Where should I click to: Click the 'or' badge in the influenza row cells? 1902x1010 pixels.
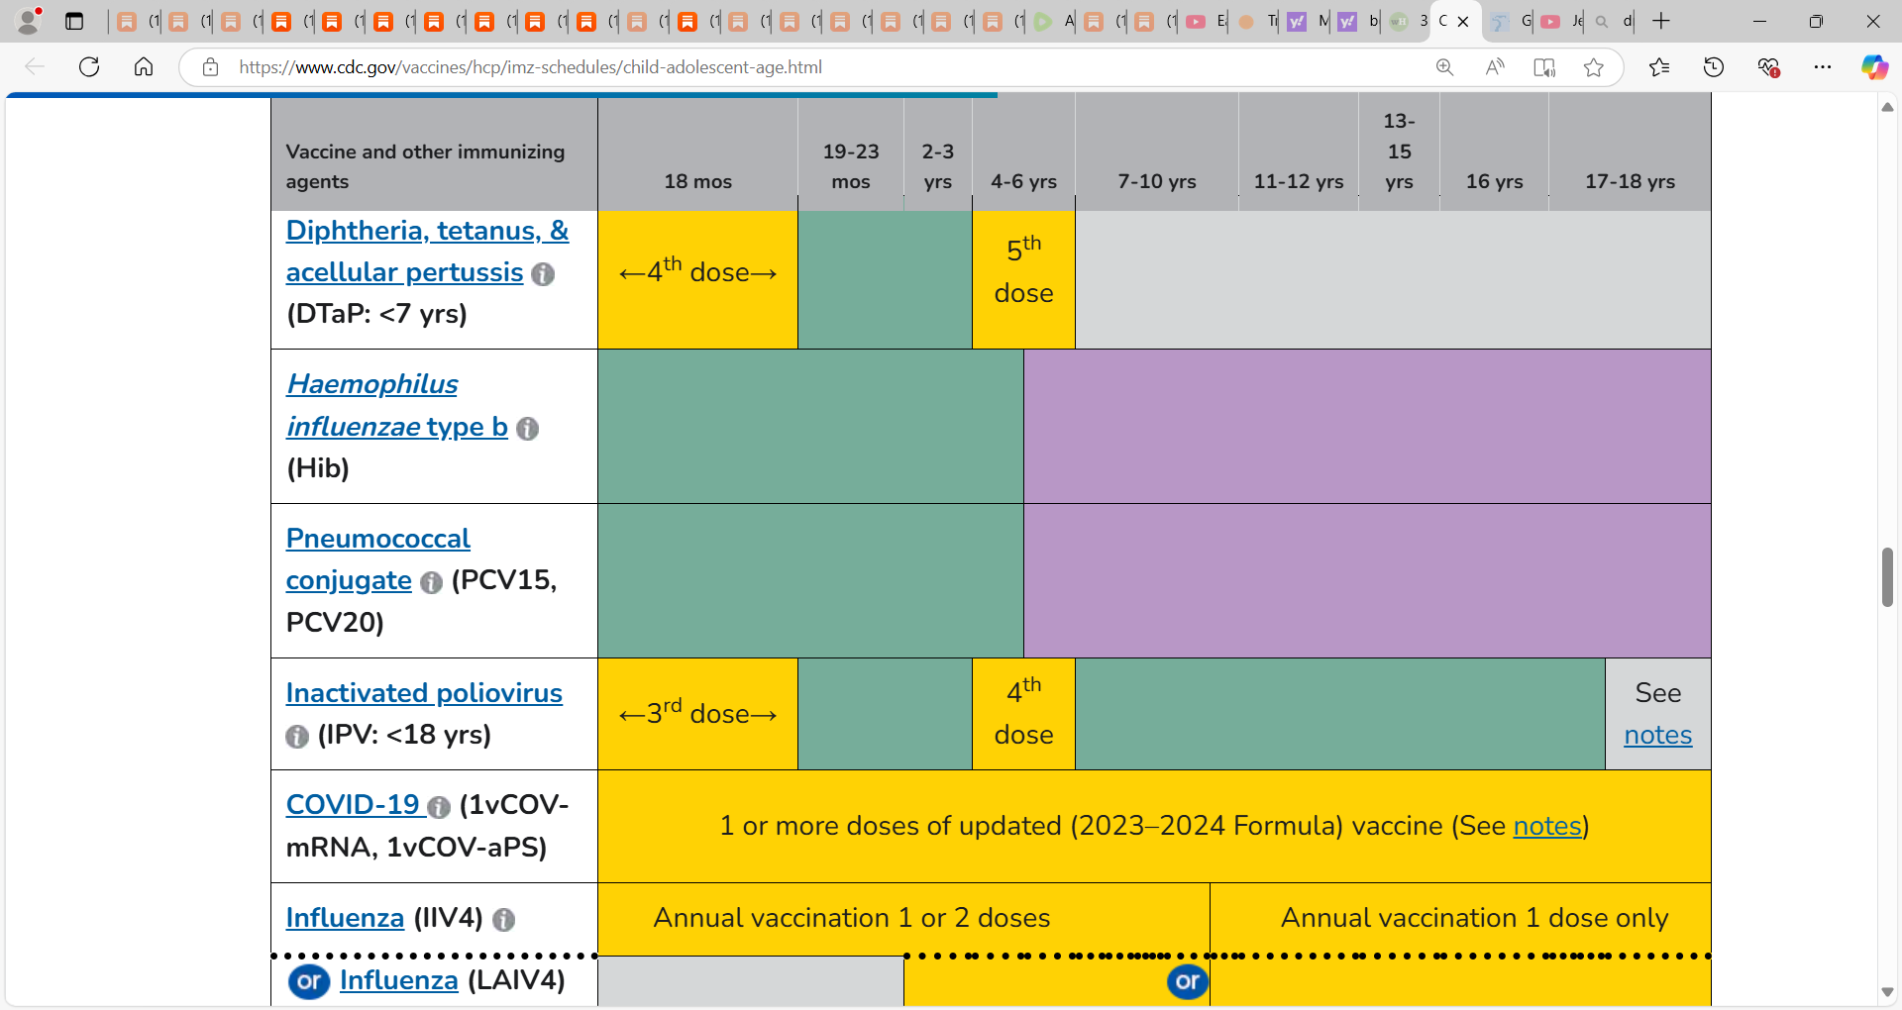click(1187, 981)
